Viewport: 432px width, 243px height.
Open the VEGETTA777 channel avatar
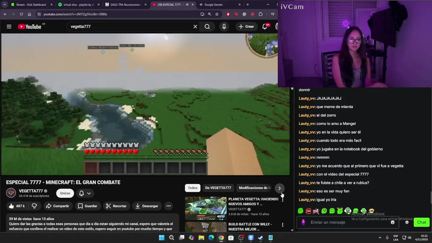[11, 193]
